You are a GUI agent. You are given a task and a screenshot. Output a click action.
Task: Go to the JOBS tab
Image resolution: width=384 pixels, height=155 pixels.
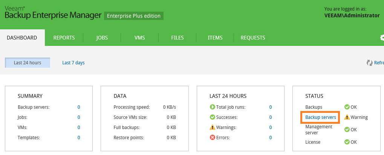pos(102,38)
